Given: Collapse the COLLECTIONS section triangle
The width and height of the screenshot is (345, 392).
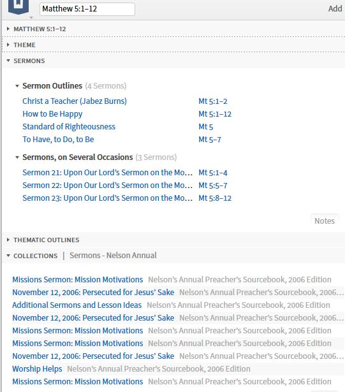Looking at the screenshot, I should pos(8,256).
